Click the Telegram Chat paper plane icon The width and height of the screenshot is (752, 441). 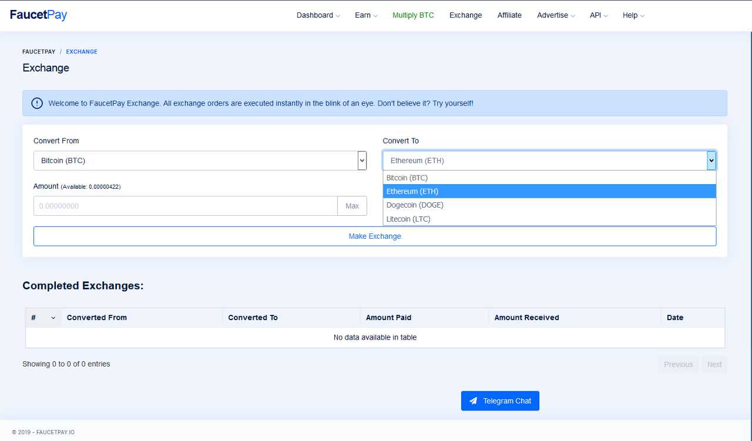coord(473,401)
